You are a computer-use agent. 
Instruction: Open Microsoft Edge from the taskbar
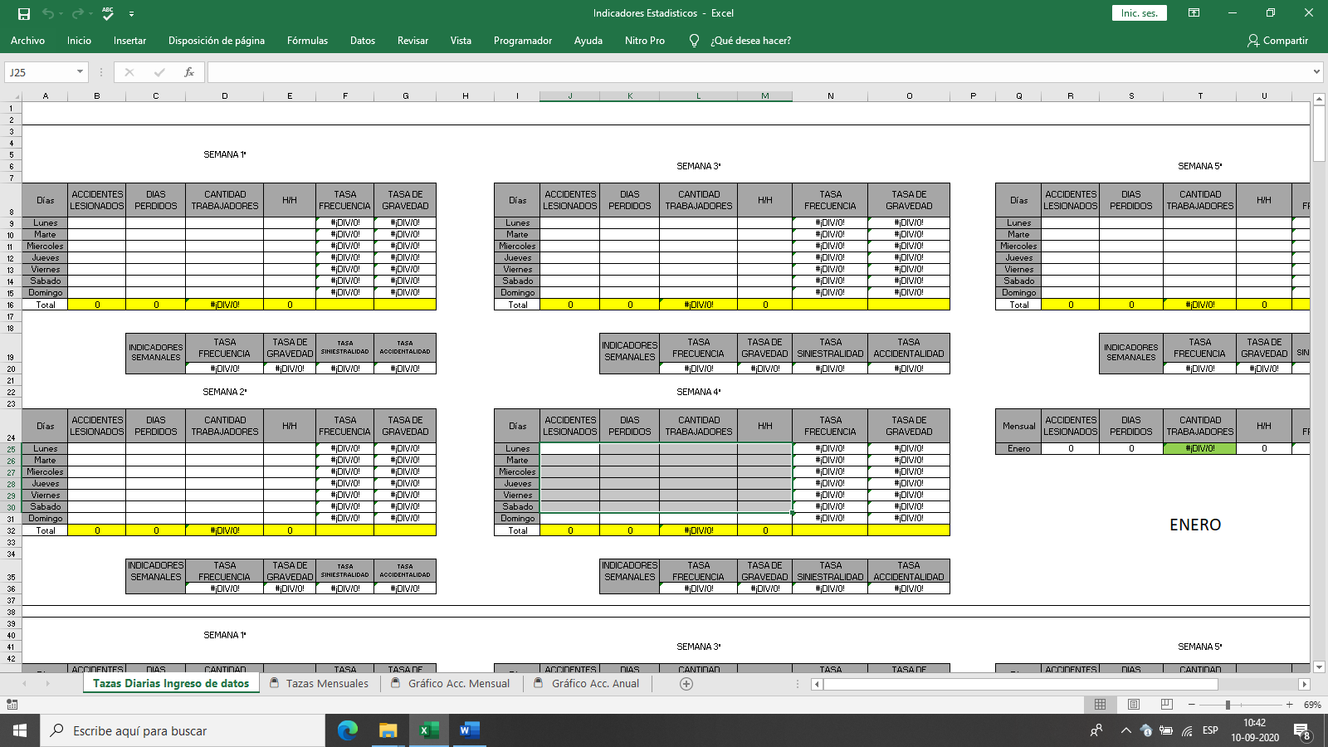pyautogui.click(x=348, y=730)
